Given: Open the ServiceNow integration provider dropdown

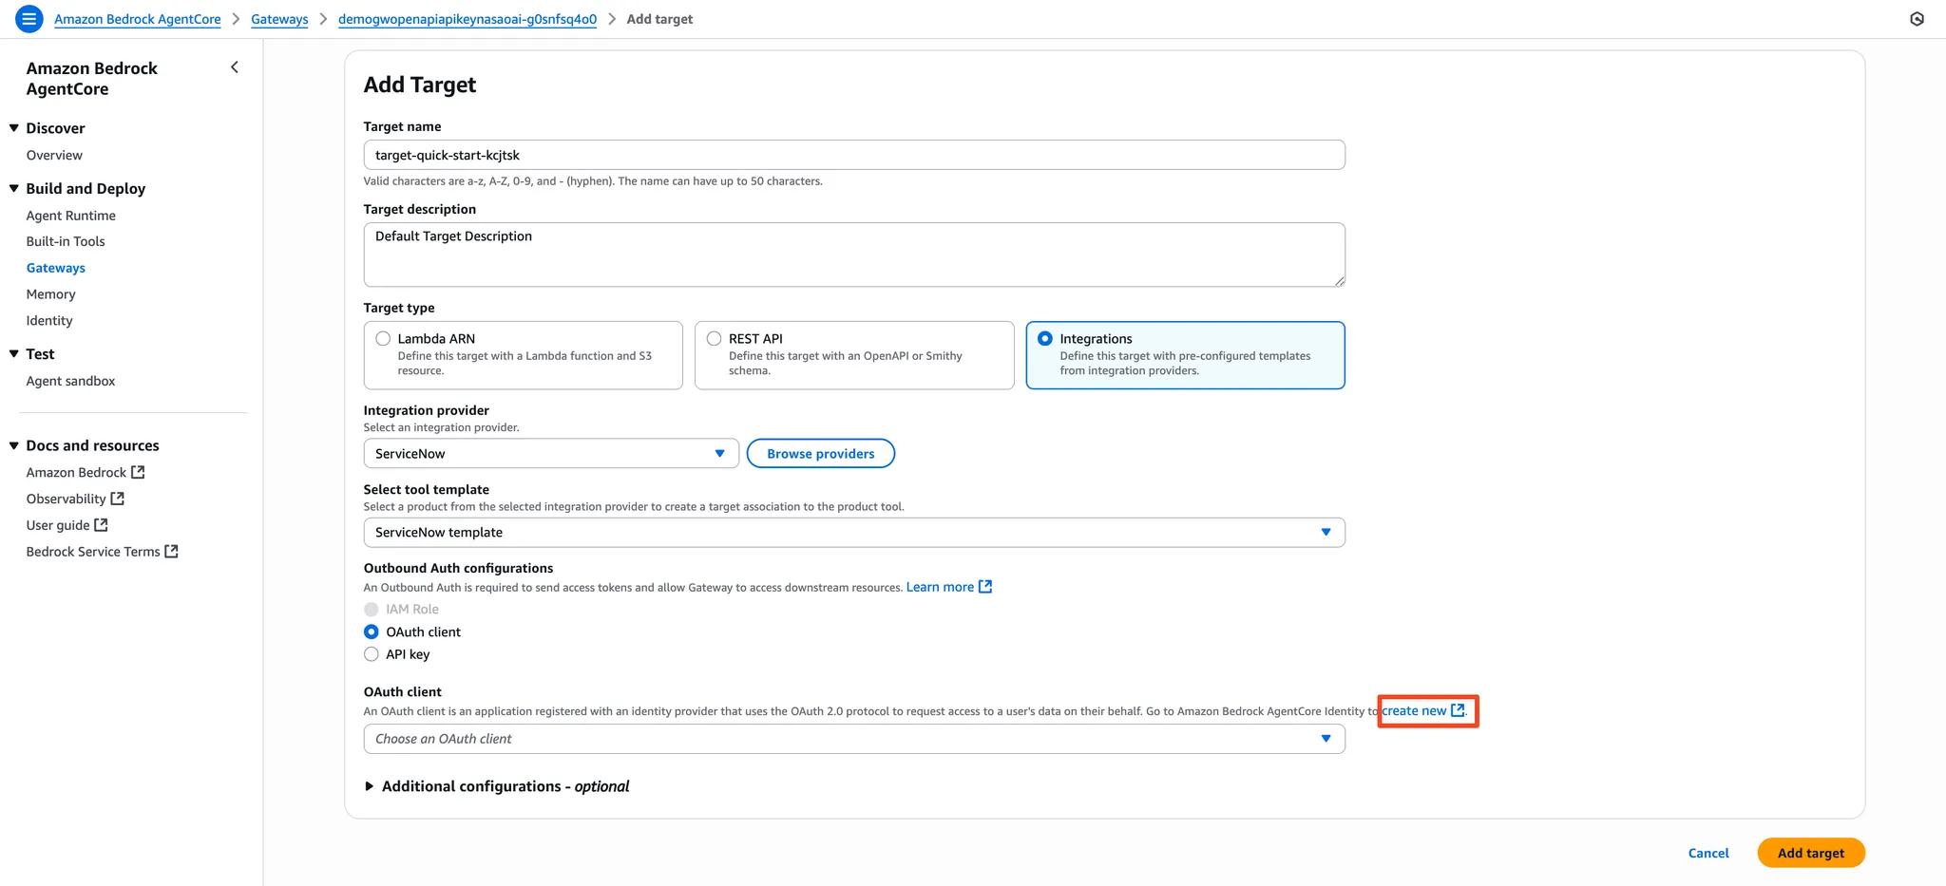Looking at the screenshot, I should click(x=551, y=454).
